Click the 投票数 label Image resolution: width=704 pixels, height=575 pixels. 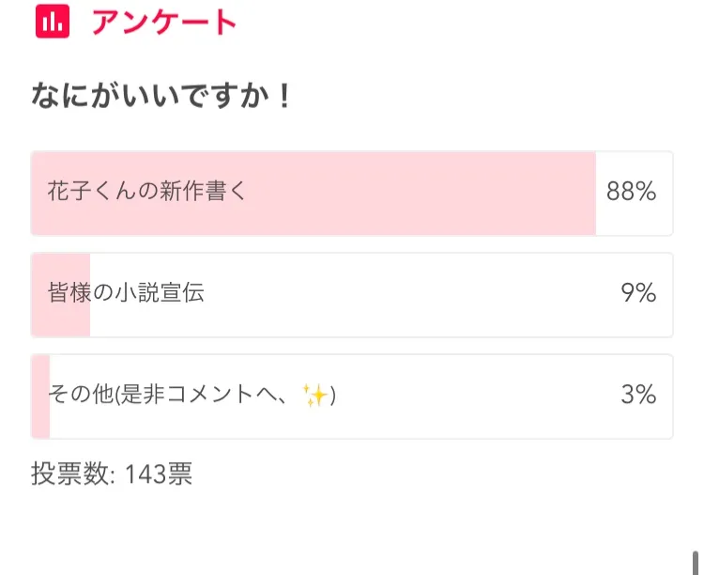(x=71, y=474)
